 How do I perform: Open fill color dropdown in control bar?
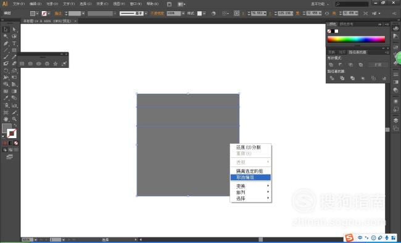click(x=38, y=14)
